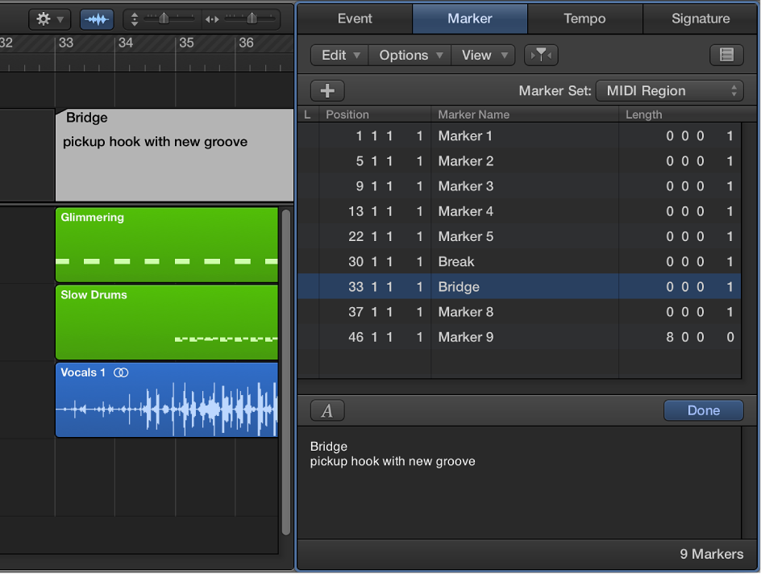Image resolution: width=761 pixels, height=574 pixels.
Task: Toggle the waveform zoom button
Action: pyautogui.click(x=97, y=19)
